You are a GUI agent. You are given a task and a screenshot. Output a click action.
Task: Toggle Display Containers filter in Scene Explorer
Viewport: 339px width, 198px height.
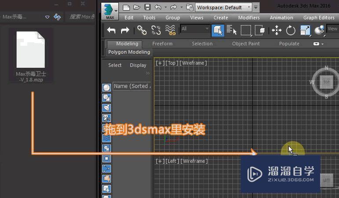pyautogui.click(x=107, y=179)
